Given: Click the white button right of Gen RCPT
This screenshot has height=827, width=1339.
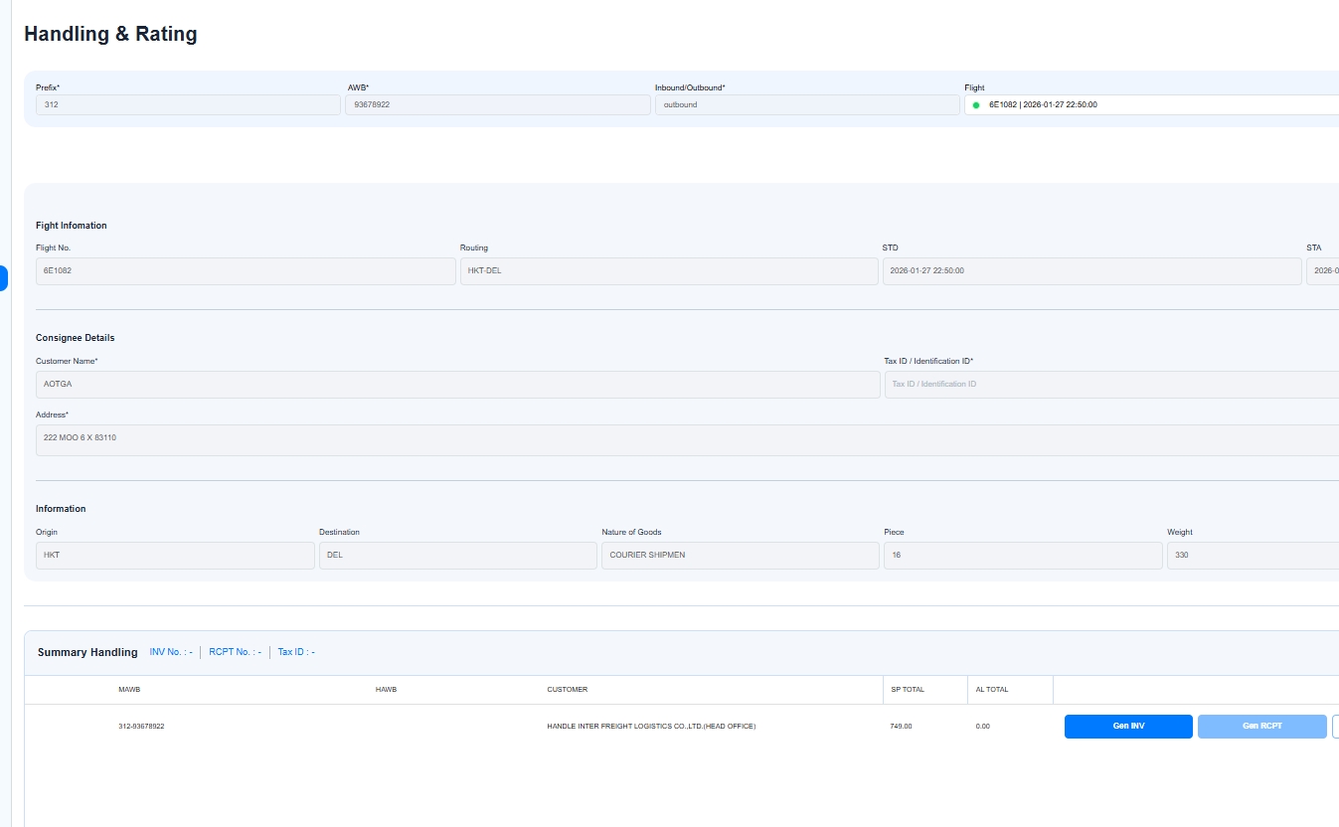Looking at the screenshot, I should (x=1335, y=727).
